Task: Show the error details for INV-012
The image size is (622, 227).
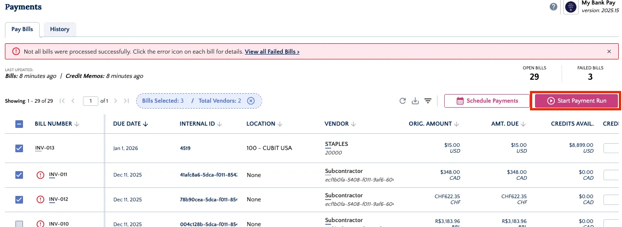Action: pos(41,200)
